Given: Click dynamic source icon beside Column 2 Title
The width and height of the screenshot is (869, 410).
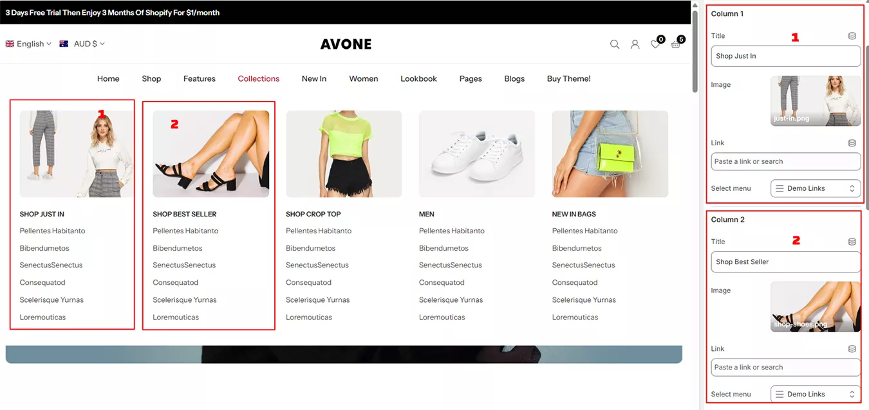Looking at the screenshot, I should 852,242.
